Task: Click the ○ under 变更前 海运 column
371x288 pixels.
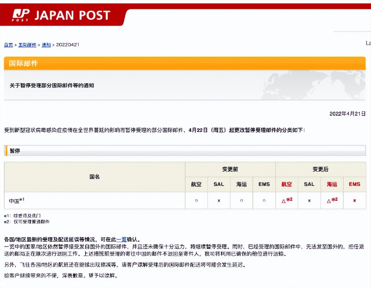Action: click(241, 201)
